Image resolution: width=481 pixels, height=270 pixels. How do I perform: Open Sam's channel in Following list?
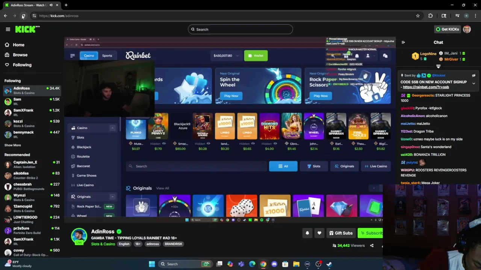[32, 101]
